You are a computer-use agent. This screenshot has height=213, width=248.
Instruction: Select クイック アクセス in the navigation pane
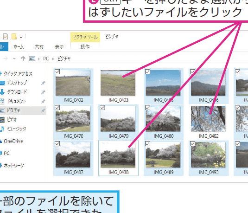(18, 74)
